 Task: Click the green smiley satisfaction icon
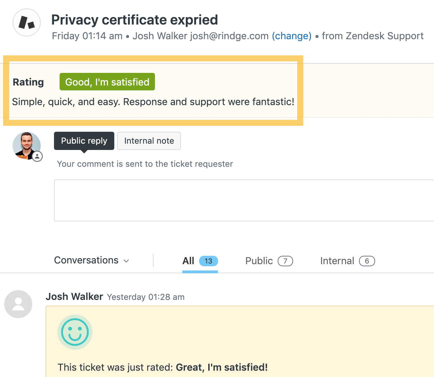coord(75,332)
